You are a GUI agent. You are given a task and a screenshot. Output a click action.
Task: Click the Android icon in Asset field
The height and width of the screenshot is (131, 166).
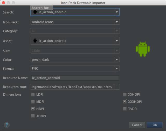tap(35, 41)
